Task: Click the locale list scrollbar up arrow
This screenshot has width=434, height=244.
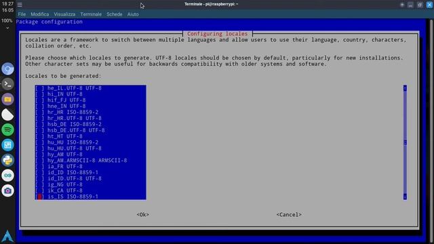Action: coord(405,88)
